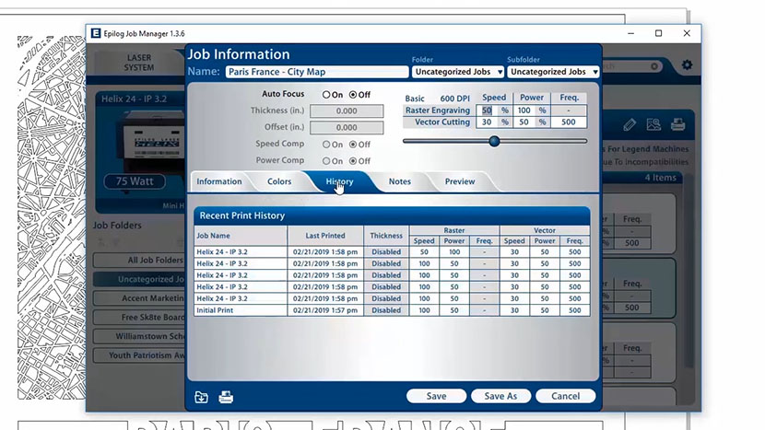Image resolution: width=765 pixels, height=430 pixels.
Task: Click the job Name text field
Action: tap(315, 72)
